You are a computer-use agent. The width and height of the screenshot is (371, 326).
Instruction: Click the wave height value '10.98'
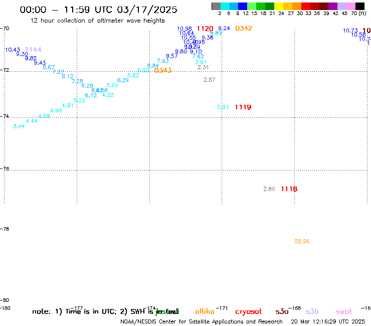184,29
